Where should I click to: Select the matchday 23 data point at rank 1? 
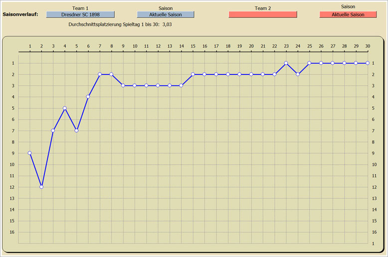pyautogui.click(x=286, y=63)
